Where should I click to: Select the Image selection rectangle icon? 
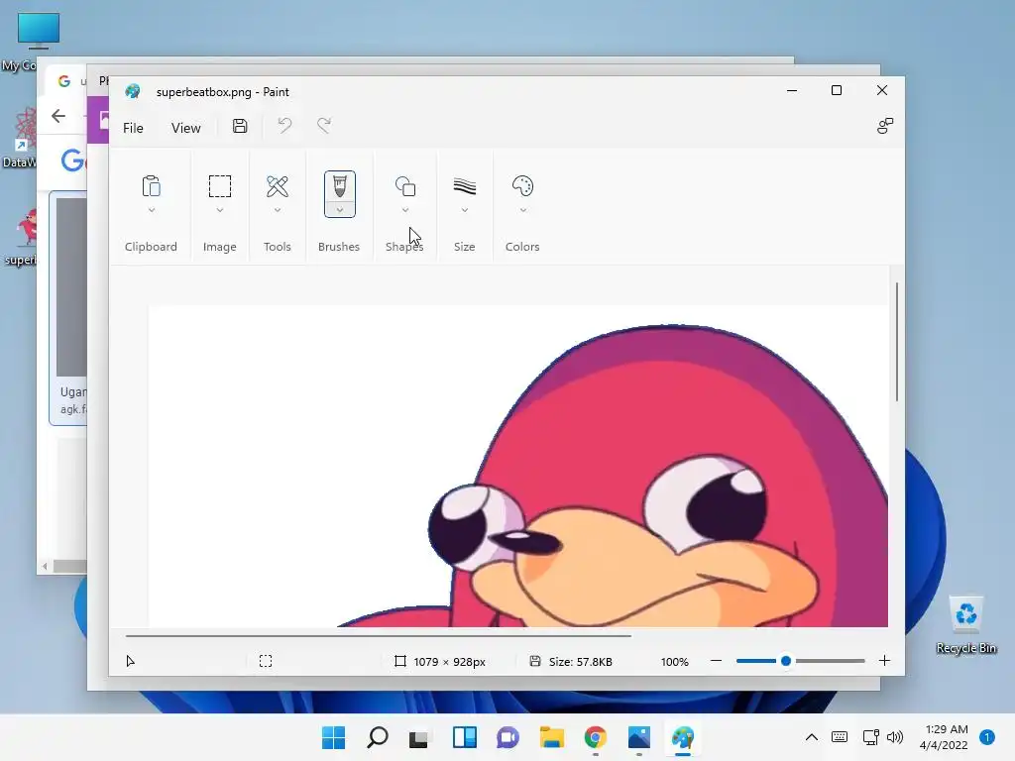(x=219, y=186)
